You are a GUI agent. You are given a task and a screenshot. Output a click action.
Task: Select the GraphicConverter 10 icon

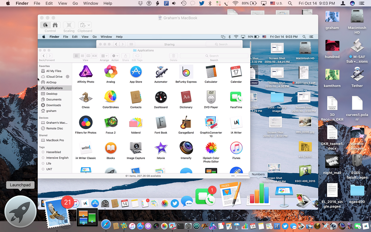pos(211,122)
